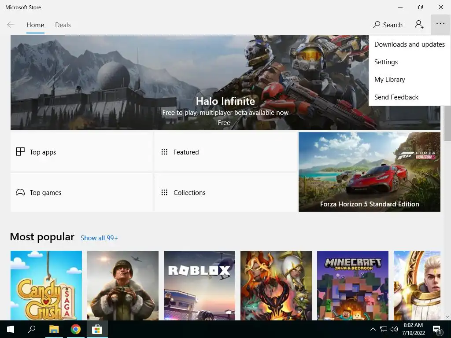Open the golden-armored character game tile
Viewport: 451px width, 338px height.
click(417, 285)
